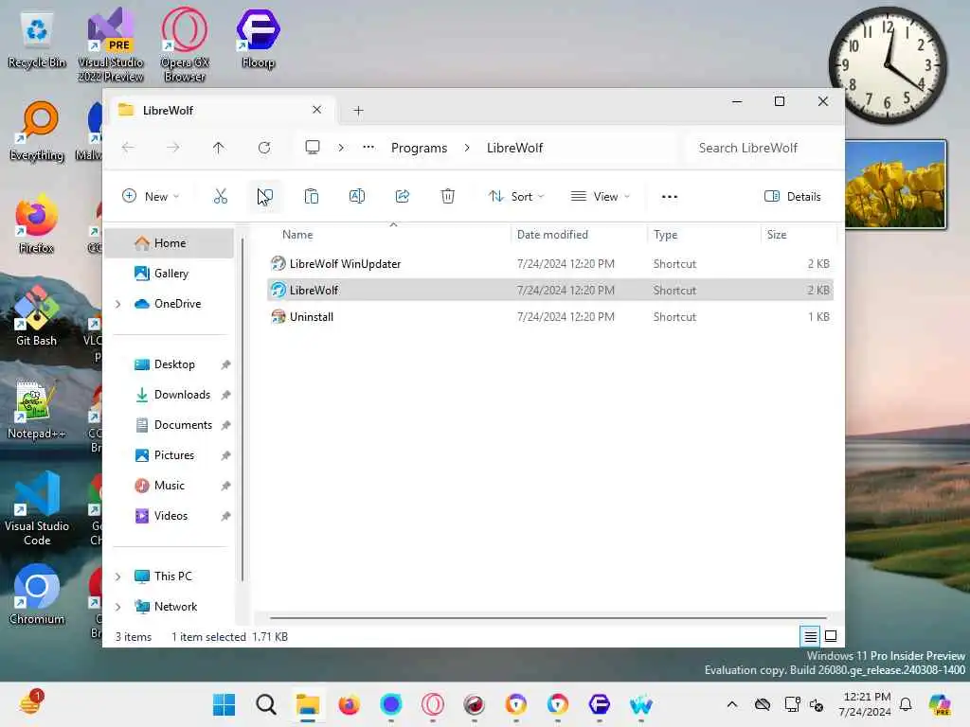The image size is (970, 727).
Task: Select Visual Studio Code desktop shortcut
Action: point(37,508)
